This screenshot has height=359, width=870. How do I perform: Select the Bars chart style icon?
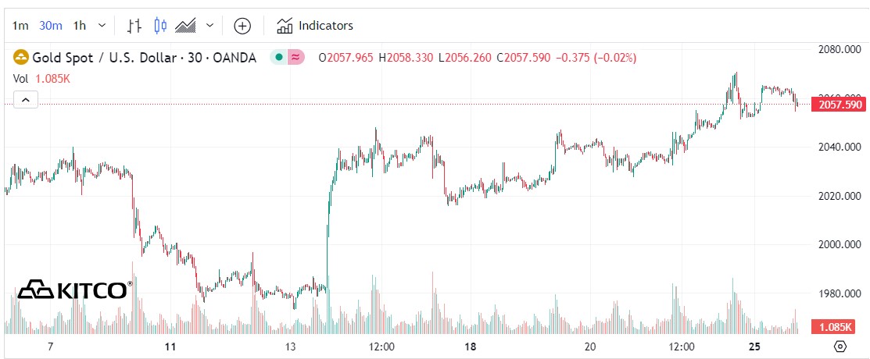point(134,26)
